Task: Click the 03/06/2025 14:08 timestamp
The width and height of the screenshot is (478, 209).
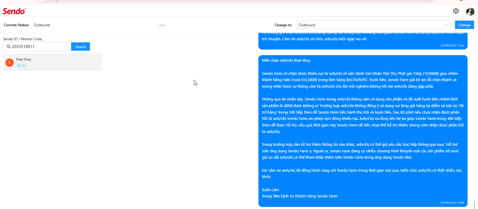Action: 452,202
